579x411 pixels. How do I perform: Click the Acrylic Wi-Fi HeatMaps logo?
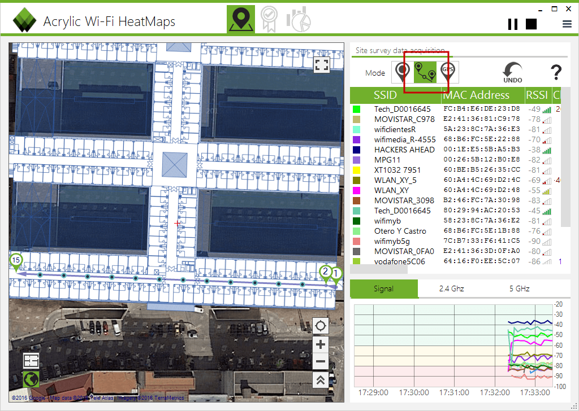(x=24, y=20)
